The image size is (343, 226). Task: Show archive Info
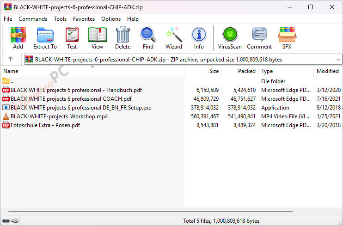point(199,35)
